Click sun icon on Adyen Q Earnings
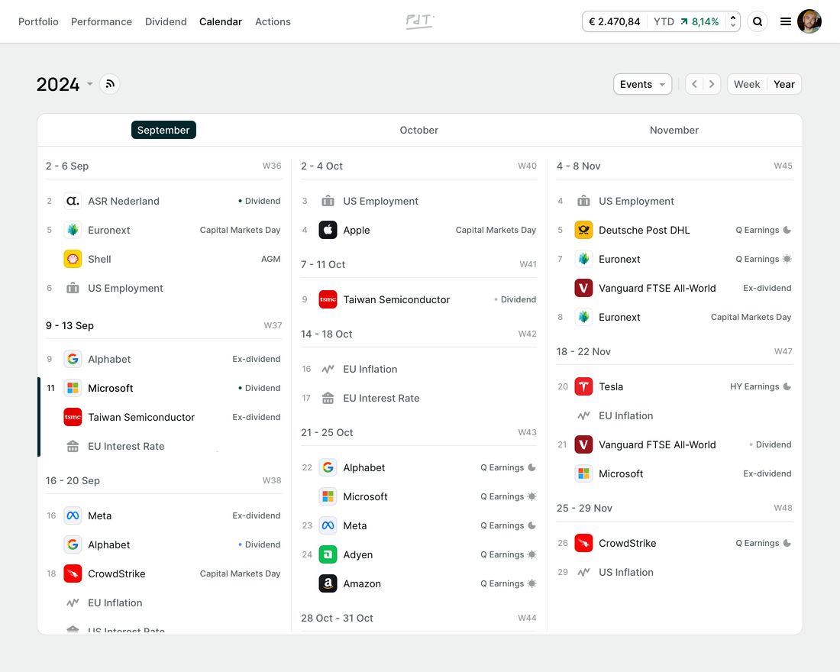Screen dimensions: 840x672 [x=532, y=554]
